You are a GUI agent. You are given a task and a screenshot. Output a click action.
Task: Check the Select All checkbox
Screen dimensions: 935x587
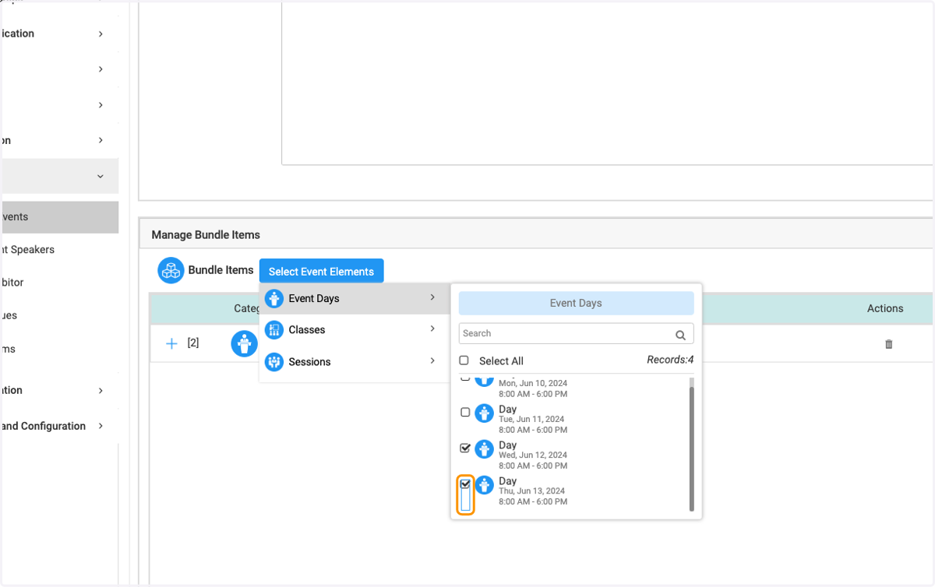pyautogui.click(x=464, y=360)
